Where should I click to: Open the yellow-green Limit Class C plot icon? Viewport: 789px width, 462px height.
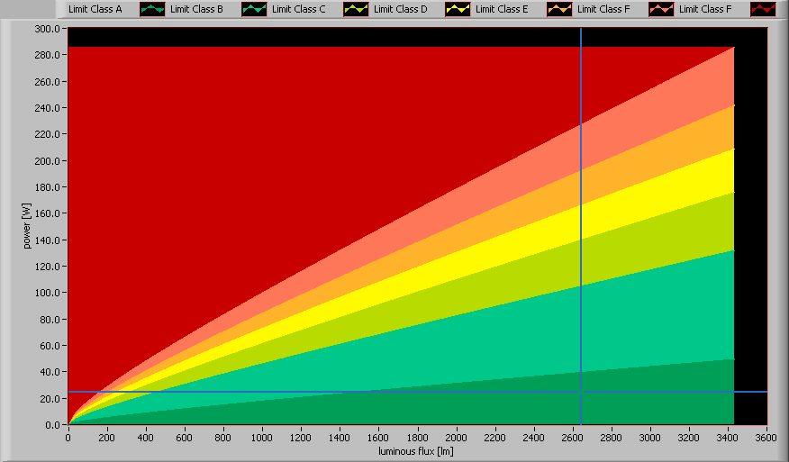357,9
